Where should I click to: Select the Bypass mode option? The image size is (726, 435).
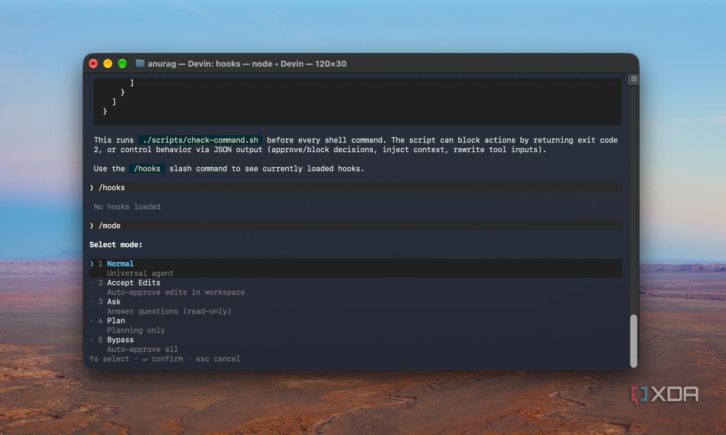pyautogui.click(x=120, y=340)
